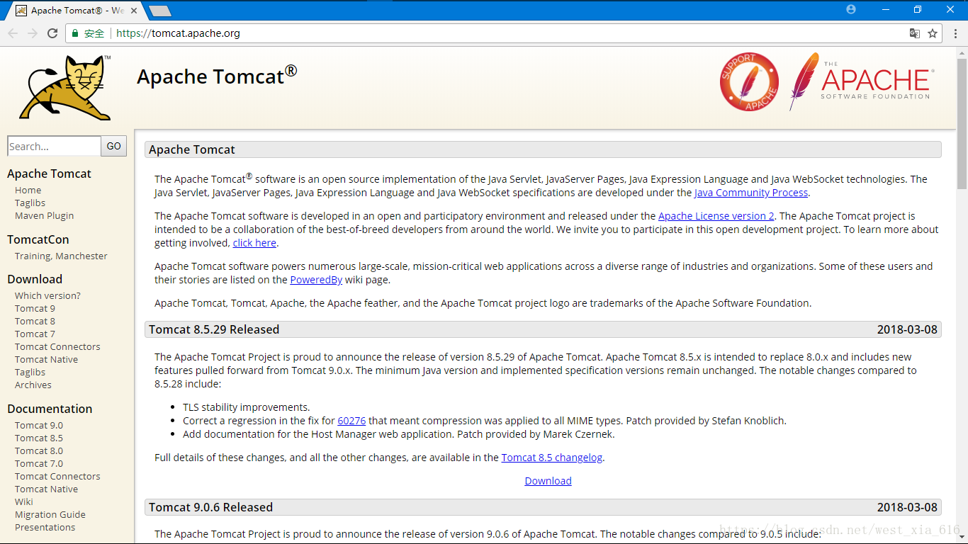Open the Home sidebar link

(x=28, y=190)
